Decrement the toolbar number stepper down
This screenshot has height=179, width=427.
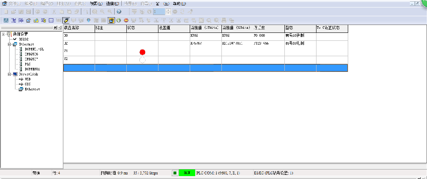tap(168, 13)
